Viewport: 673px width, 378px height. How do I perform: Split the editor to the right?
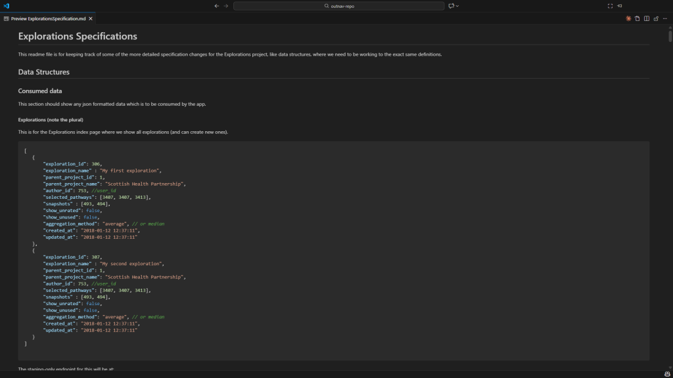point(647,18)
